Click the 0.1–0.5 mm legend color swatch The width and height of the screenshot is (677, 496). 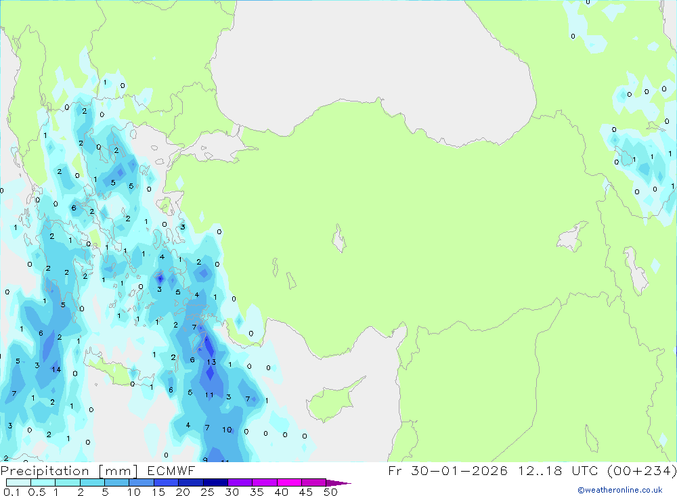click(x=18, y=482)
